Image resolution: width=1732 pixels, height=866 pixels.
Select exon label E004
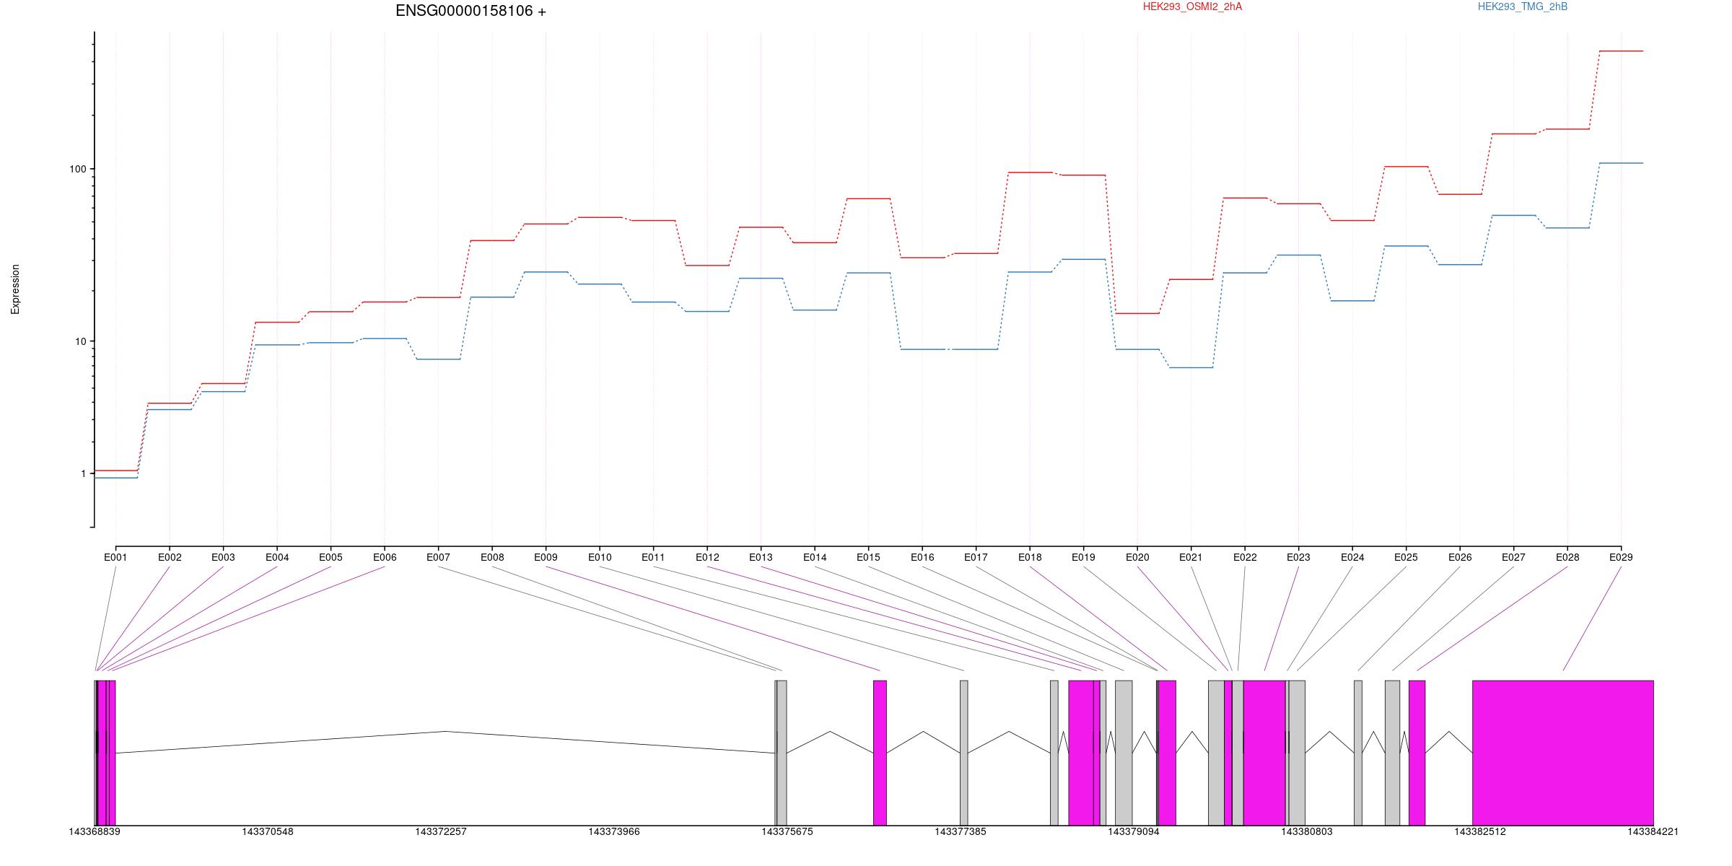(277, 557)
